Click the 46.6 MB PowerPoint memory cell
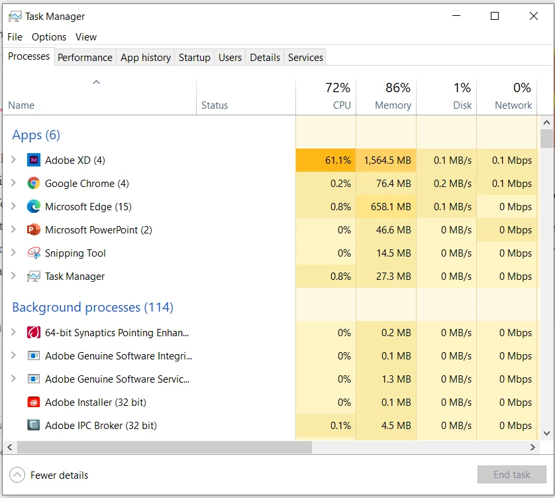 point(386,229)
